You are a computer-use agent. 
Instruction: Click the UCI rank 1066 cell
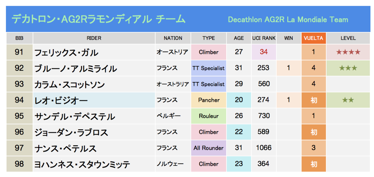(x=264, y=148)
